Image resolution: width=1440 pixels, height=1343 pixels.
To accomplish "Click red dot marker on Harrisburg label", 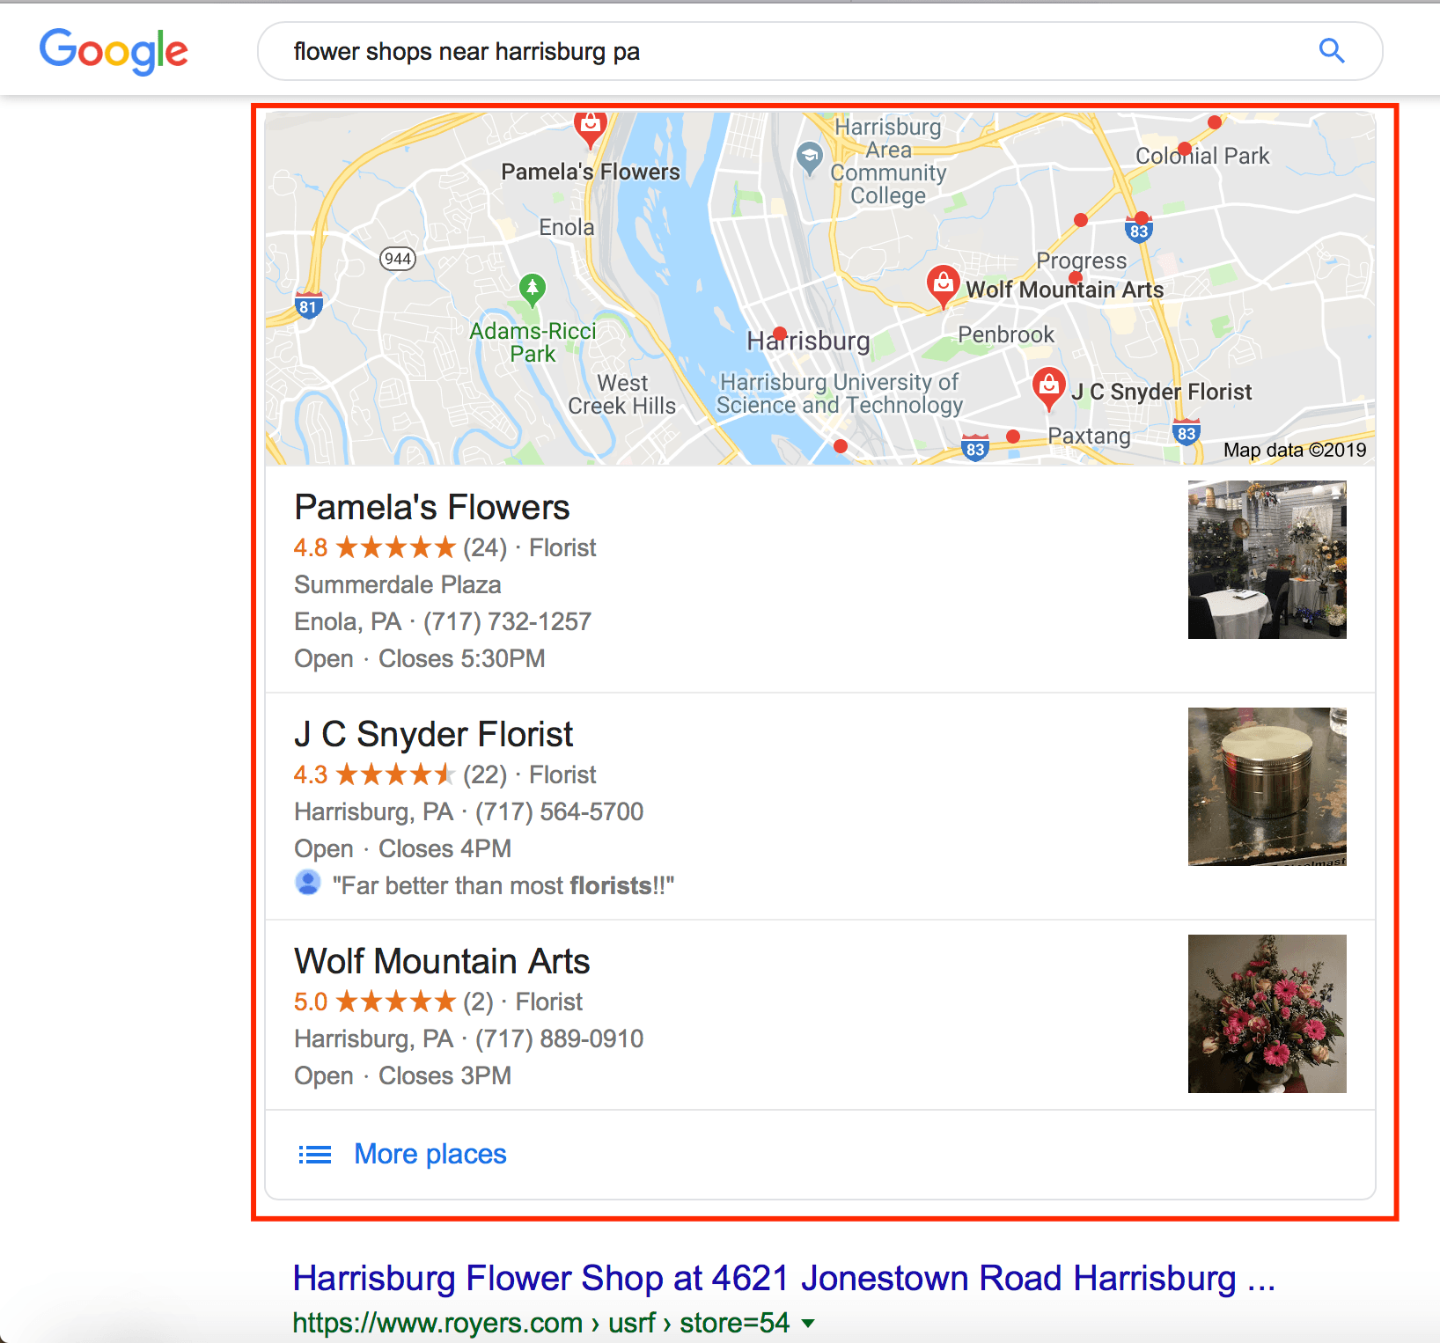I will (x=780, y=333).
